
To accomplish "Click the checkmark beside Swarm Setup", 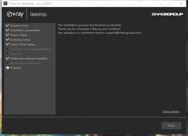I will click(8, 35).
